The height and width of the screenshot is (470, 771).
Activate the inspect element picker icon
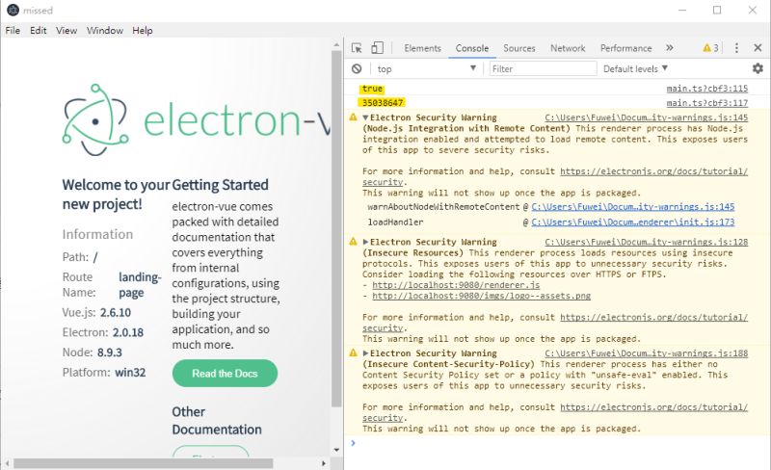pos(357,48)
